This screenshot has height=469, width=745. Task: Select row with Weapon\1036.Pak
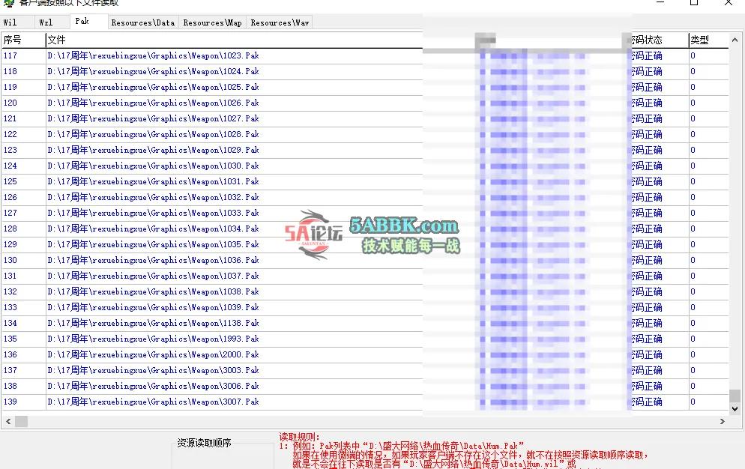(365, 260)
